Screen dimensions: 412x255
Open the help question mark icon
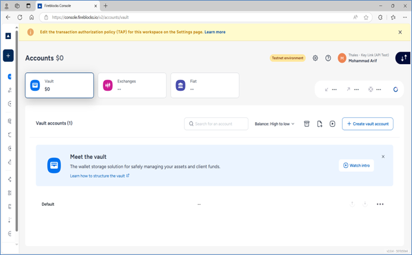(328, 58)
